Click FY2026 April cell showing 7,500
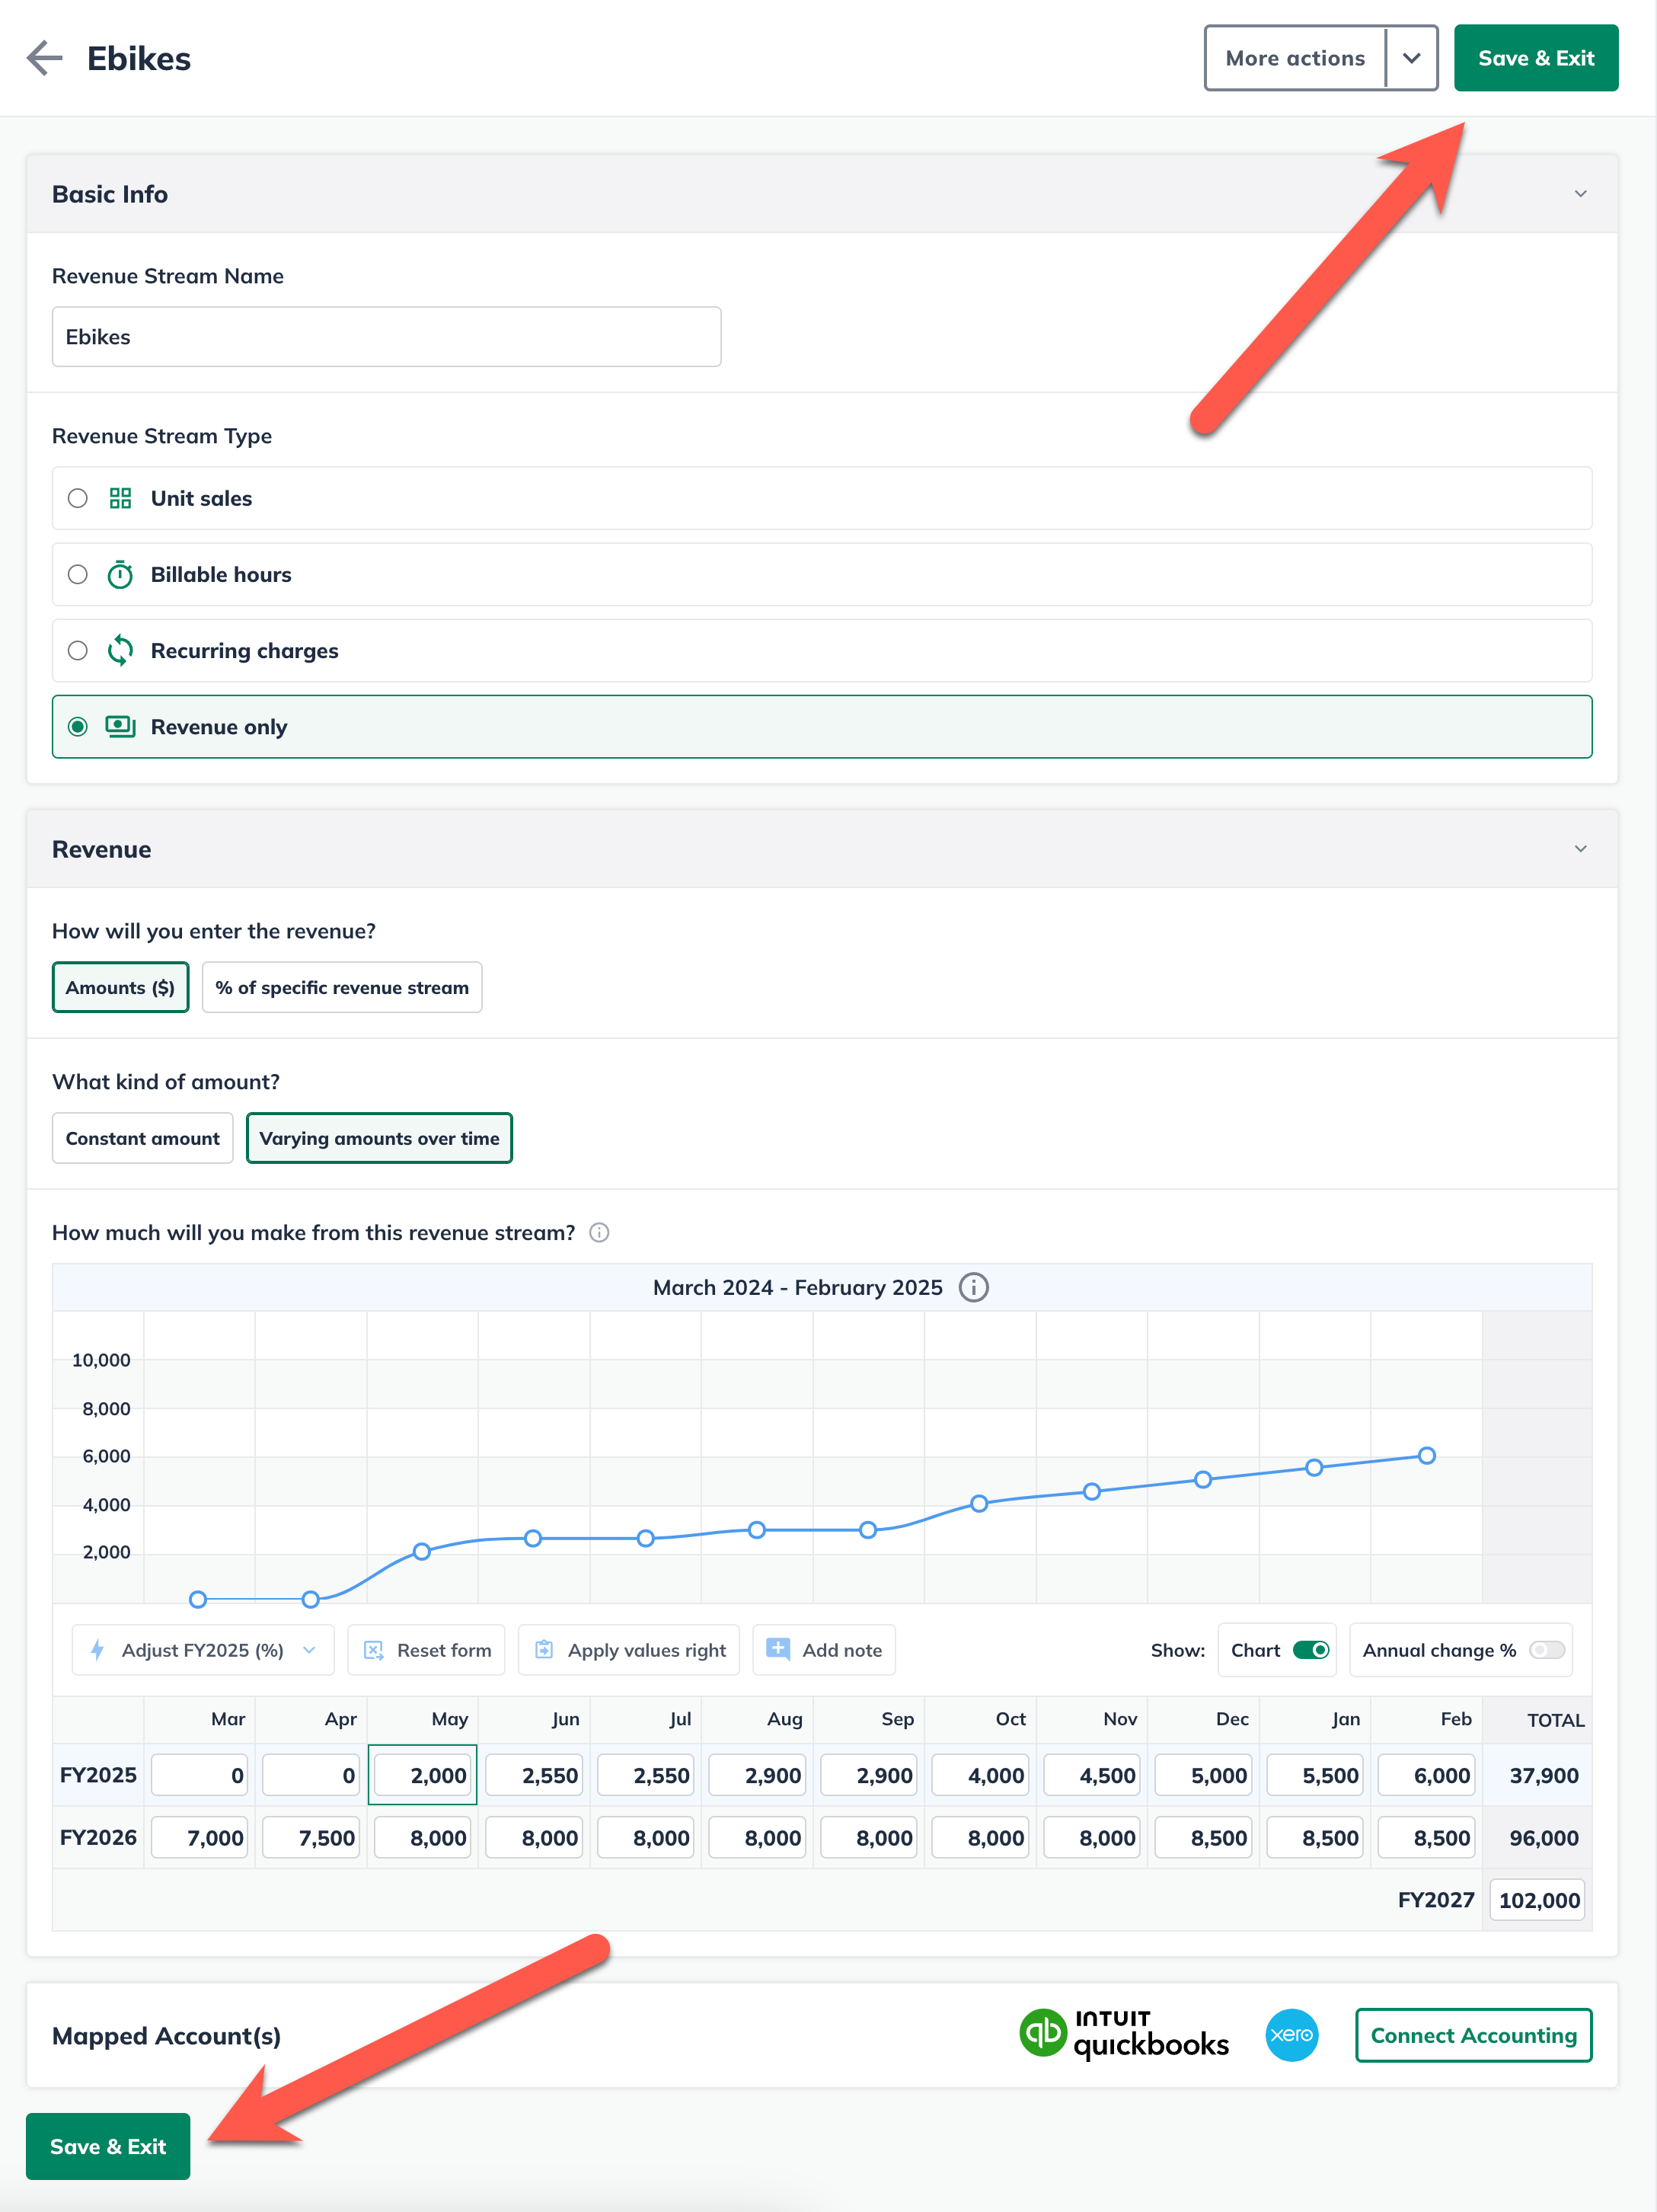 point(311,1838)
